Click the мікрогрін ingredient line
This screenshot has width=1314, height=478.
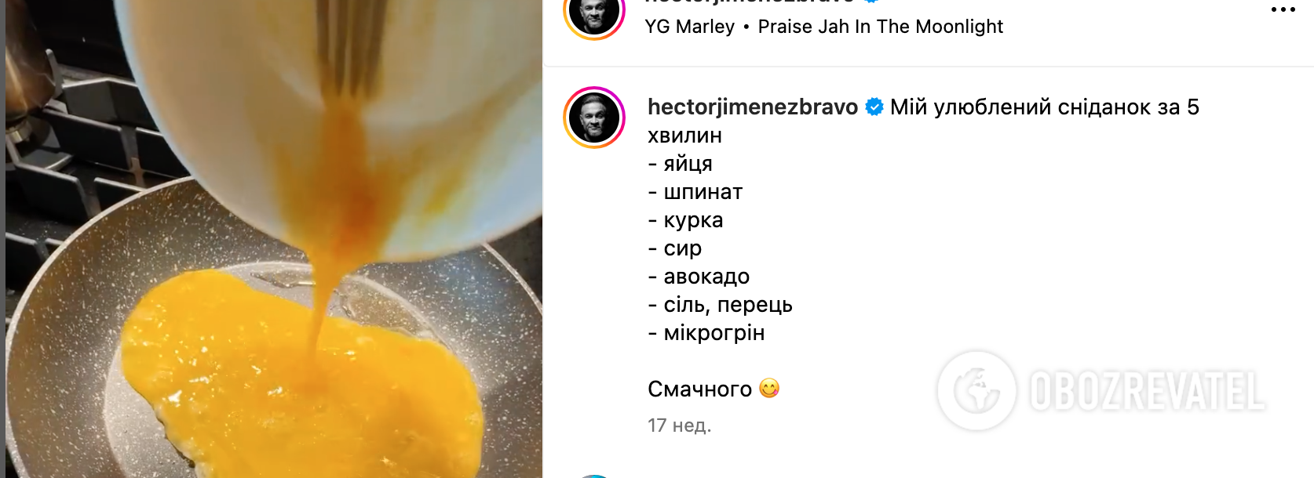point(706,333)
